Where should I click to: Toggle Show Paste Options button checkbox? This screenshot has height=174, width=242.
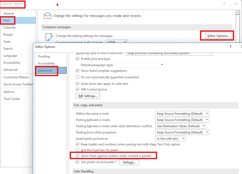click(78, 156)
